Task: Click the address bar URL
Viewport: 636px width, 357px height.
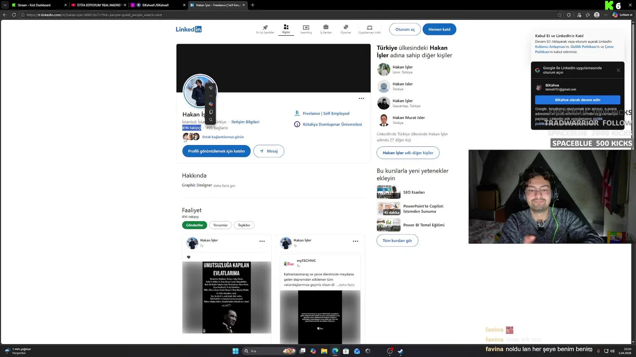Action: 94,15
